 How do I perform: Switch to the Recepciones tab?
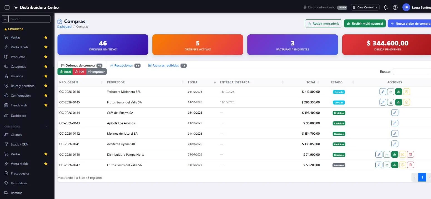pos(125,65)
